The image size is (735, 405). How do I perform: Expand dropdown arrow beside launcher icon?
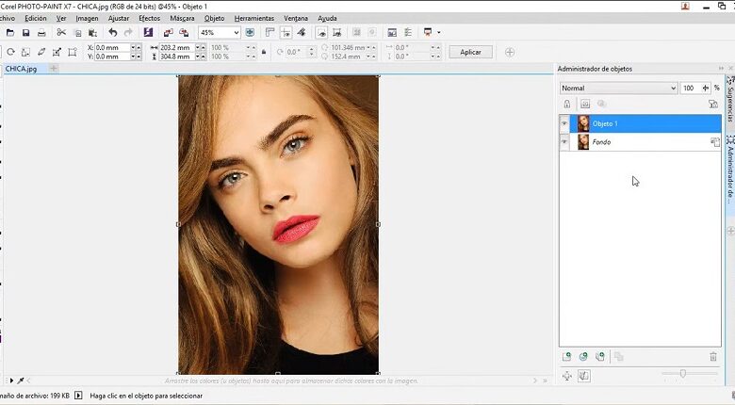coord(439,33)
